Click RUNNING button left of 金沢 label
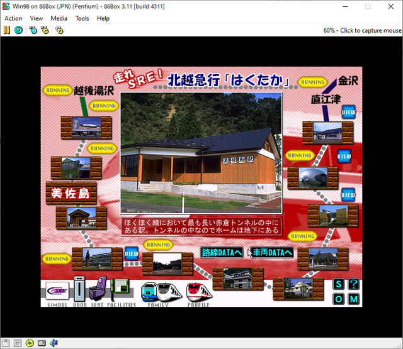The height and width of the screenshot is (349, 403). pyautogui.click(x=312, y=82)
